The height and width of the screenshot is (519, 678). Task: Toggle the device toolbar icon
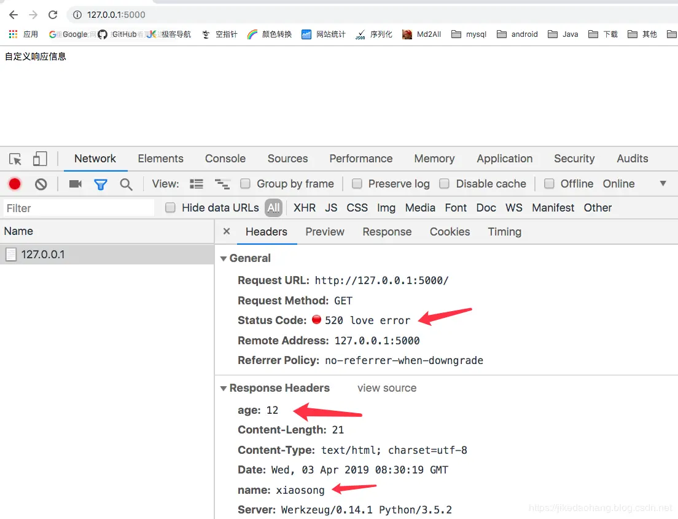(40, 159)
